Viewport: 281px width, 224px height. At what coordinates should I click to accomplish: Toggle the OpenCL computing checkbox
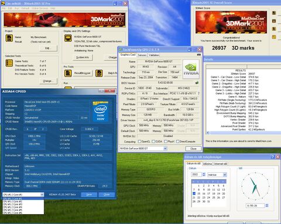(x=139, y=141)
